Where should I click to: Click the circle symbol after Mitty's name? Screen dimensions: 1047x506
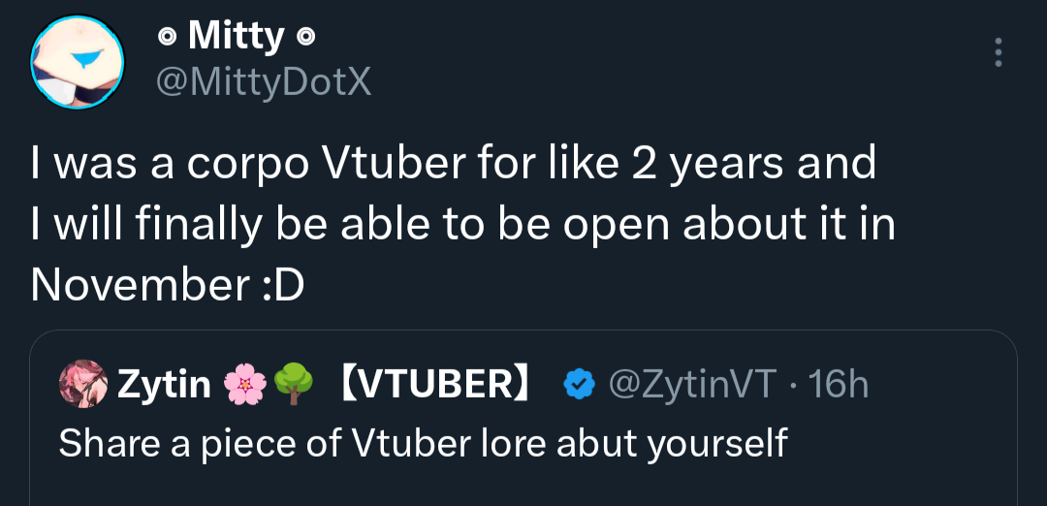click(x=305, y=39)
